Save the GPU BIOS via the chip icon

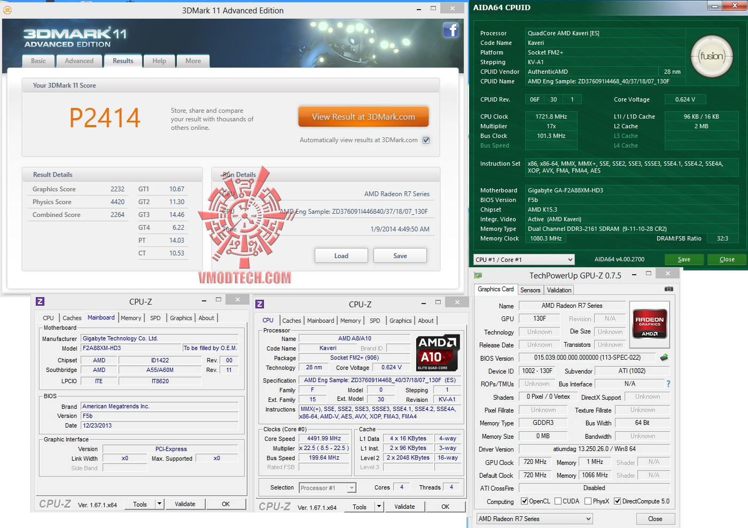coord(664,357)
